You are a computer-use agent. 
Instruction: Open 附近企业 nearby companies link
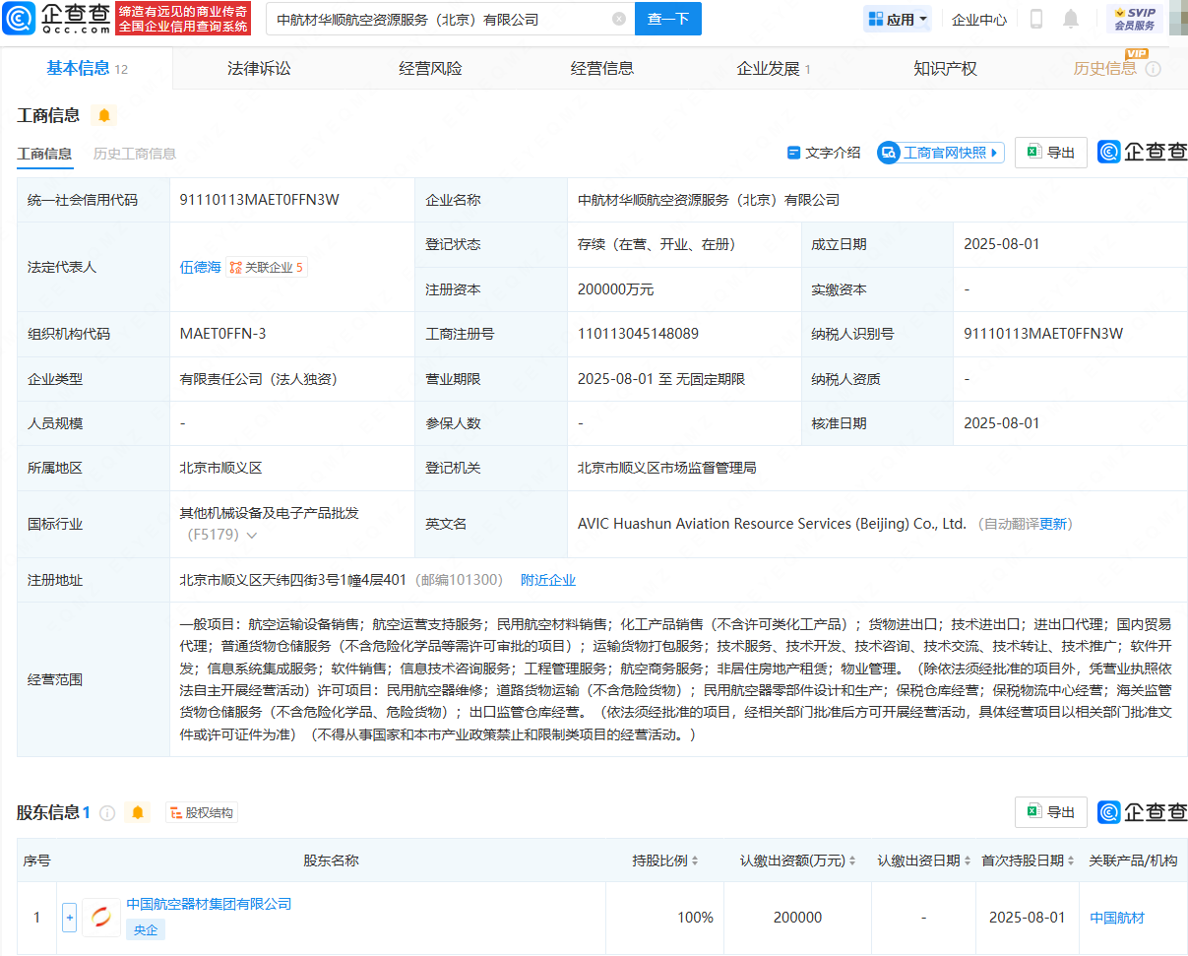click(x=548, y=580)
